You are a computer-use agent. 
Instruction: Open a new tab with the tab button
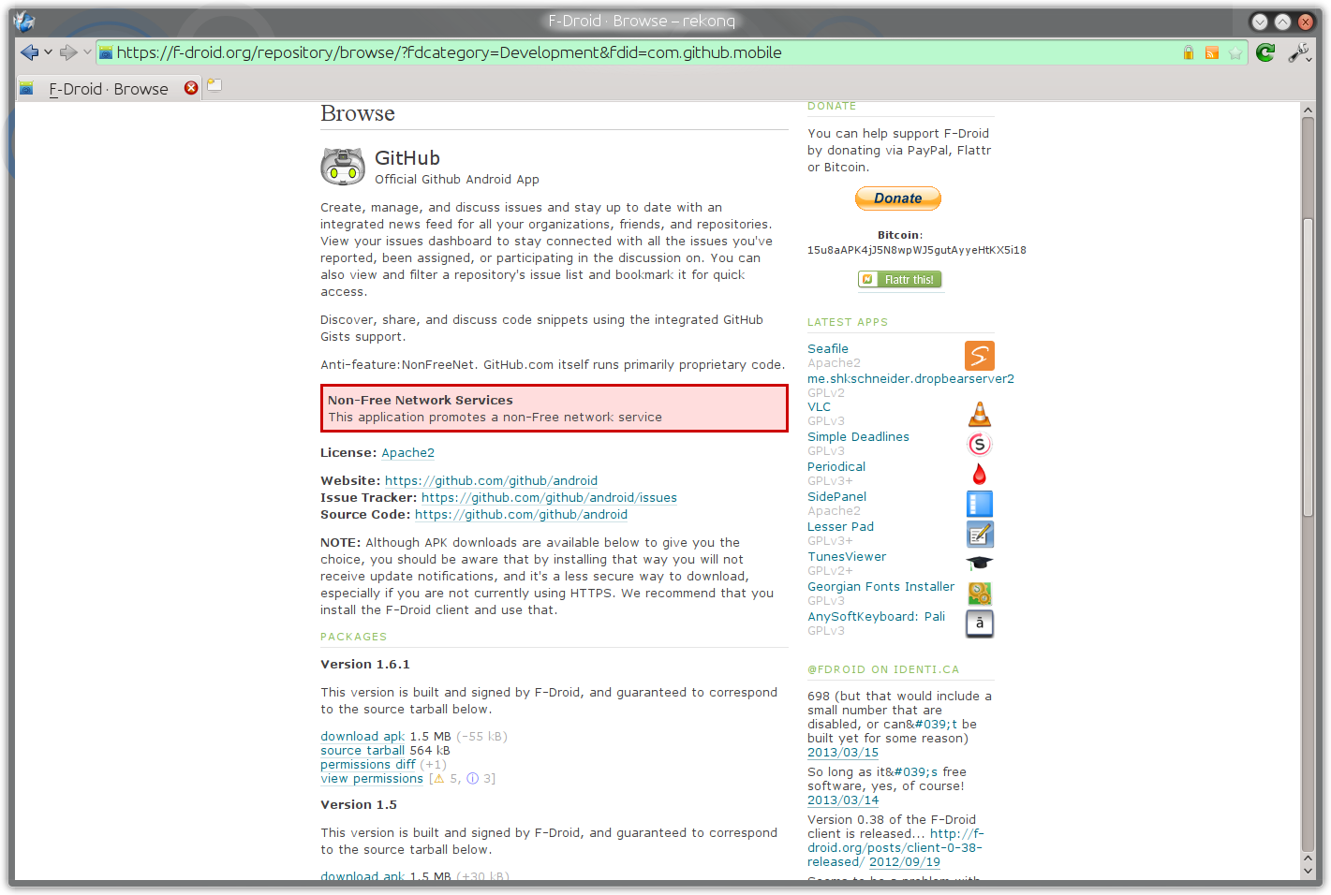pos(214,86)
